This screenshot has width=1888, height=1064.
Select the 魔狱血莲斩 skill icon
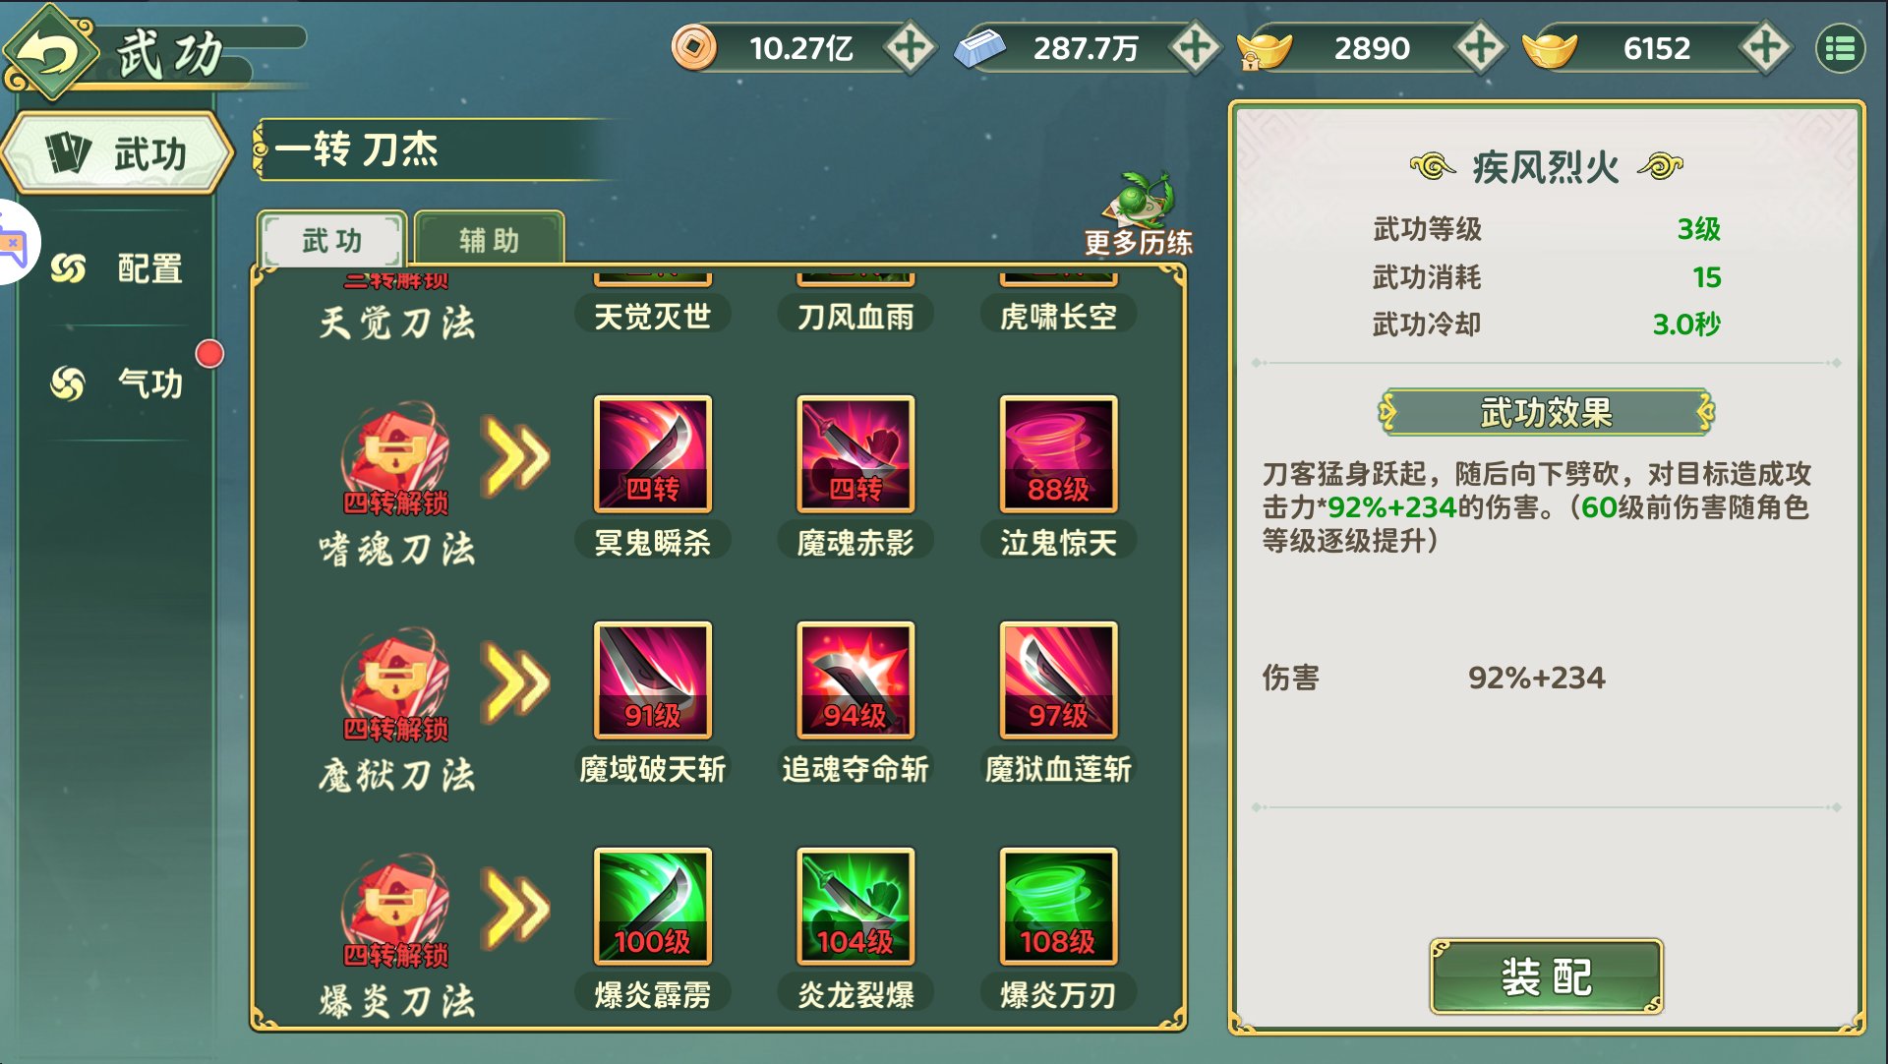(x=1058, y=680)
